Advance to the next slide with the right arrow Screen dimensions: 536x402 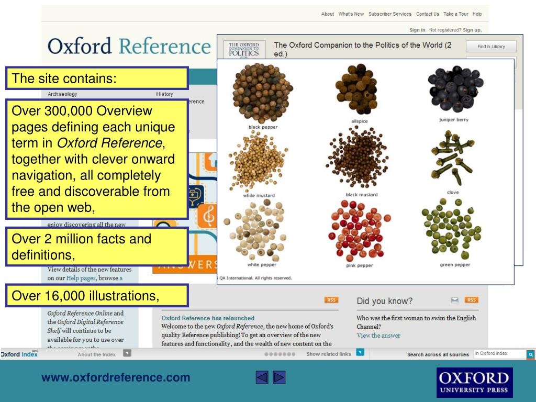pyautogui.click(x=279, y=377)
